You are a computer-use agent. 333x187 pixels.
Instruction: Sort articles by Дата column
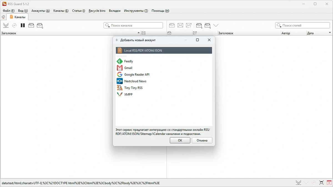[x=319, y=33]
